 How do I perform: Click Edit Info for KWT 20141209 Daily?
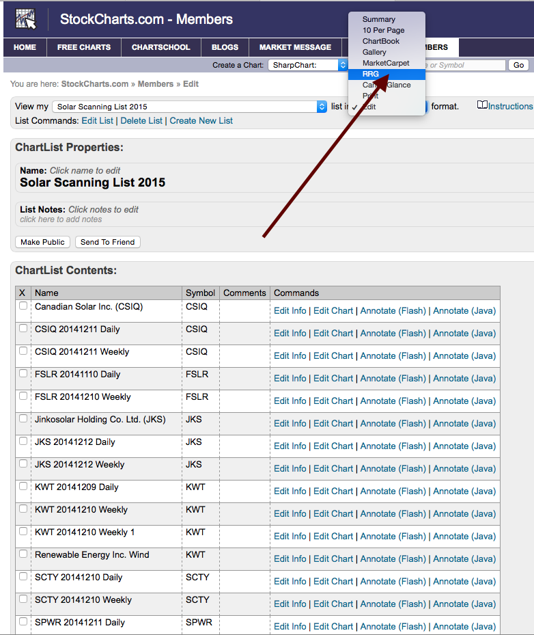click(290, 491)
